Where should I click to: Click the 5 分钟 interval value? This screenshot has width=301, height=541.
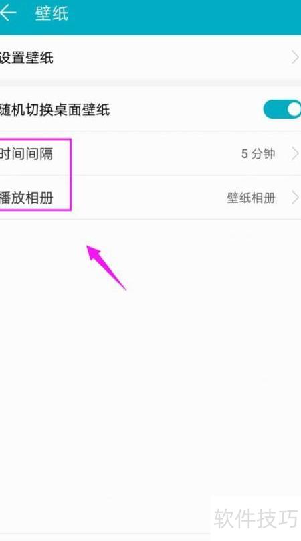[258, 153]
